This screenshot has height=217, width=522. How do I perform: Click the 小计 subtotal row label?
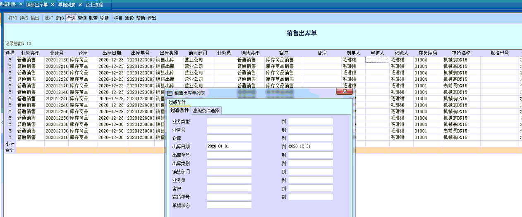(10, 144)
